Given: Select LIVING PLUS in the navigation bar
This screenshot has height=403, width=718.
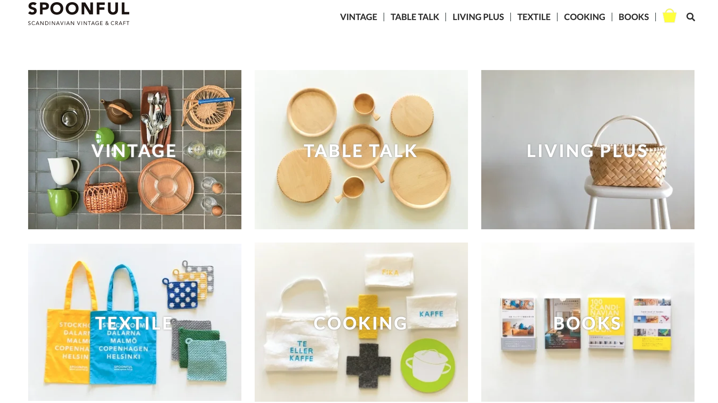Looking at the screenshot, I should coord(478,17).
